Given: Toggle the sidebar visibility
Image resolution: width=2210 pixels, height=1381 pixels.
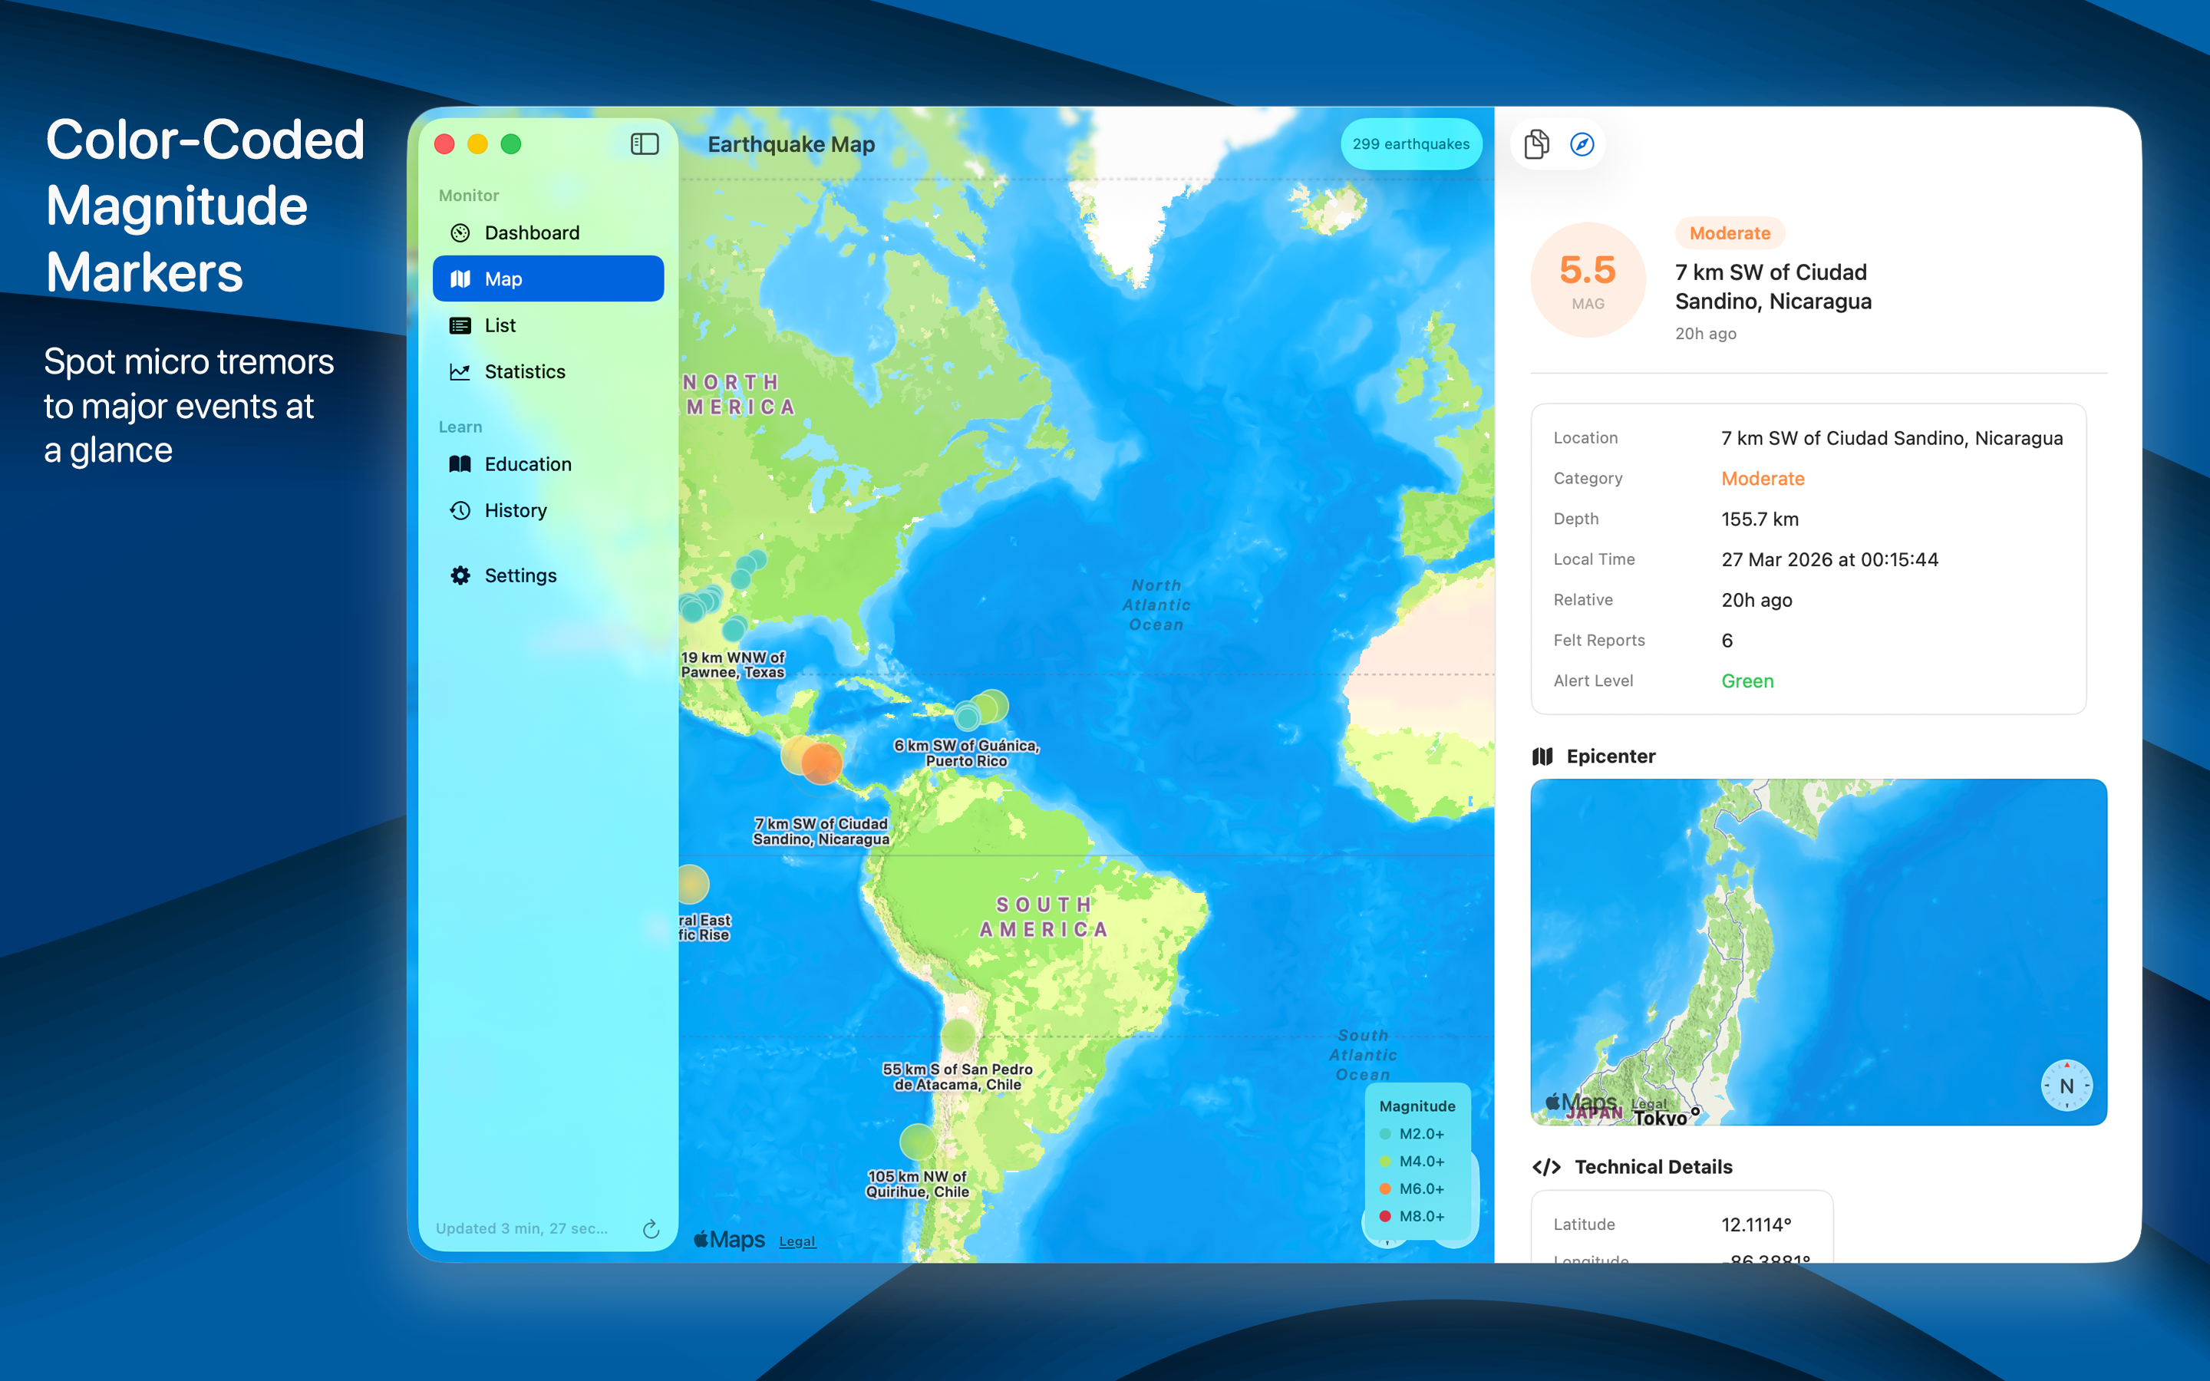Looking at the screenshot, I should click(x=645, y=143).
